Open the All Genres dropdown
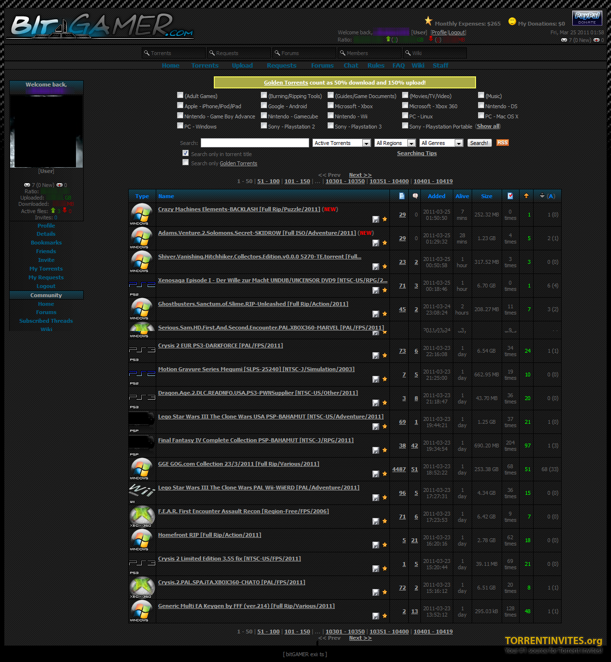 tap(441, 143)
